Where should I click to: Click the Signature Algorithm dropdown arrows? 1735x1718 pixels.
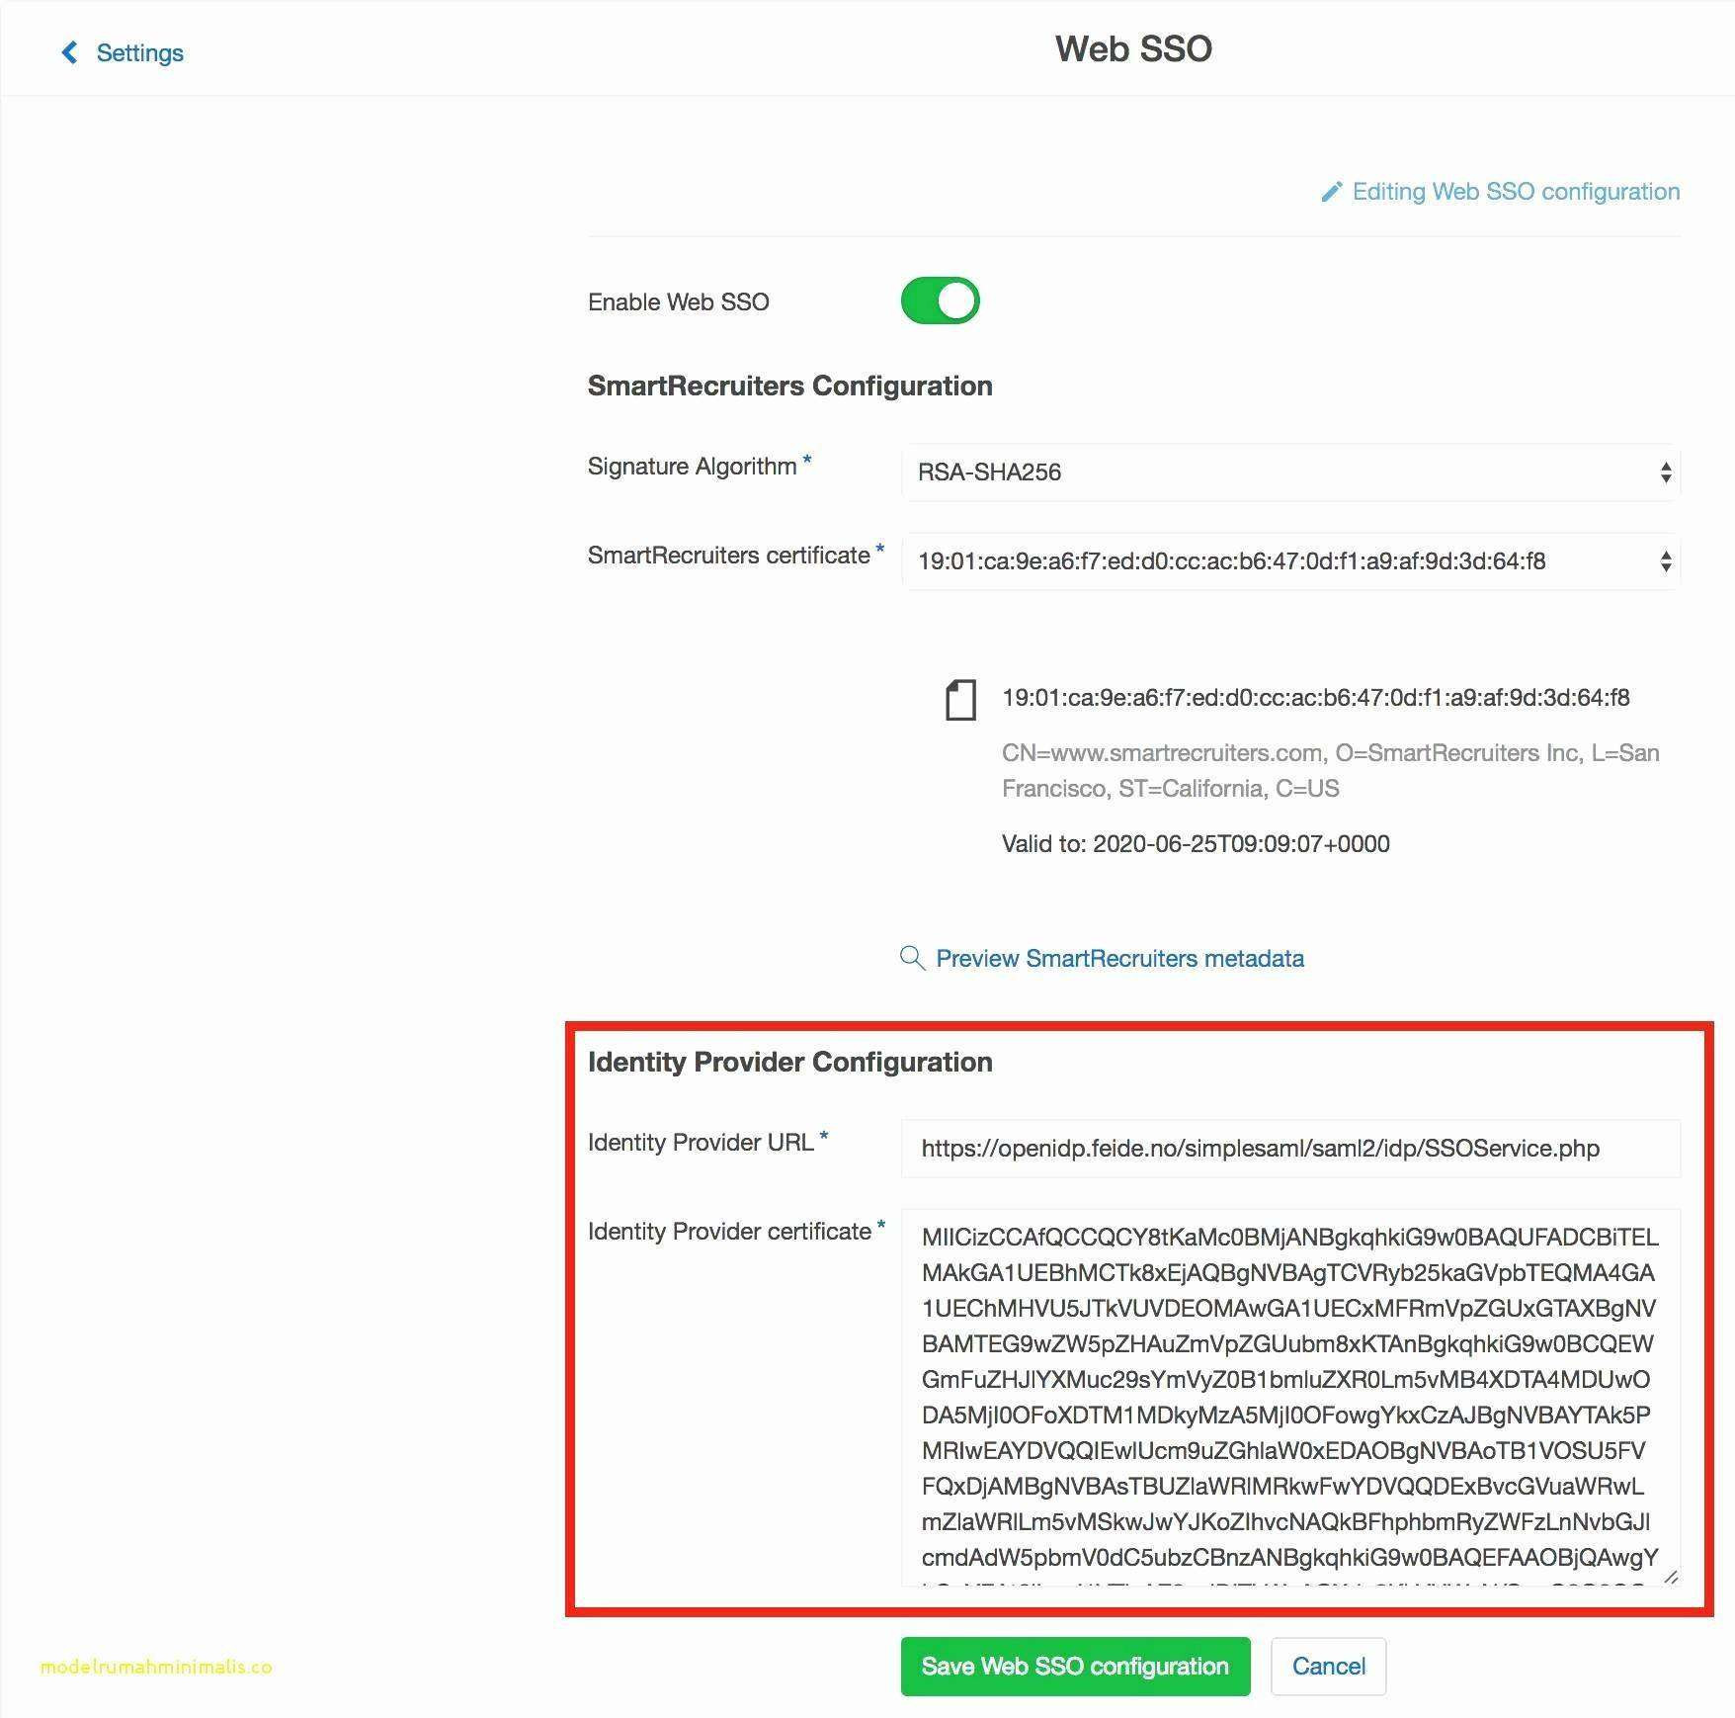click(1666, 472)
